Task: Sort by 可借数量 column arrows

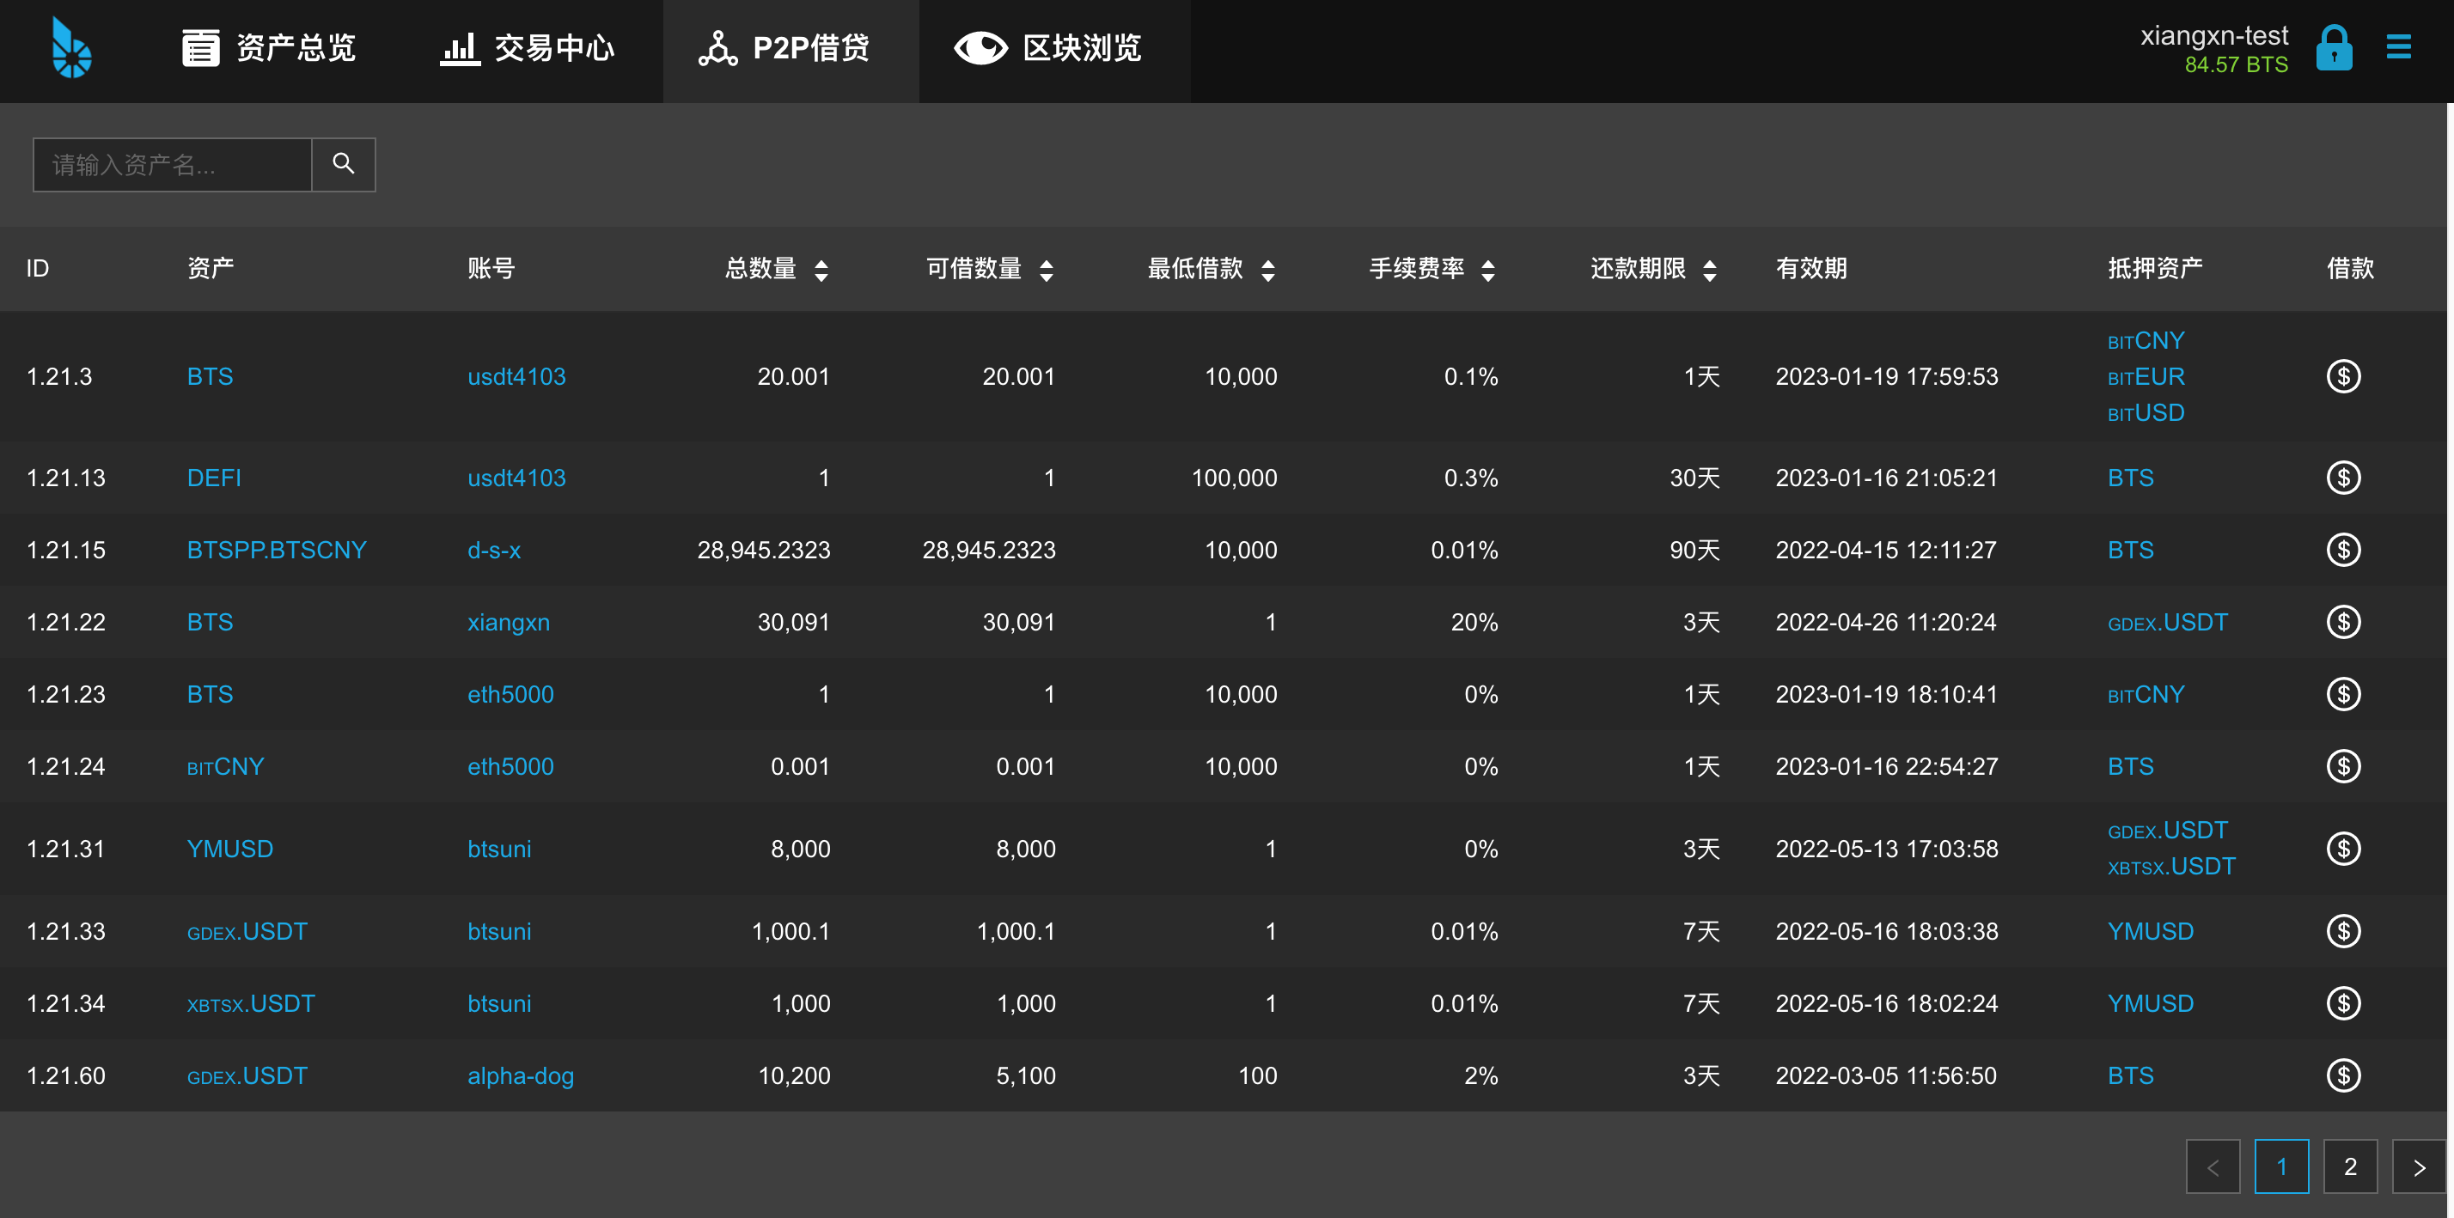Action: pos(1046,271)
